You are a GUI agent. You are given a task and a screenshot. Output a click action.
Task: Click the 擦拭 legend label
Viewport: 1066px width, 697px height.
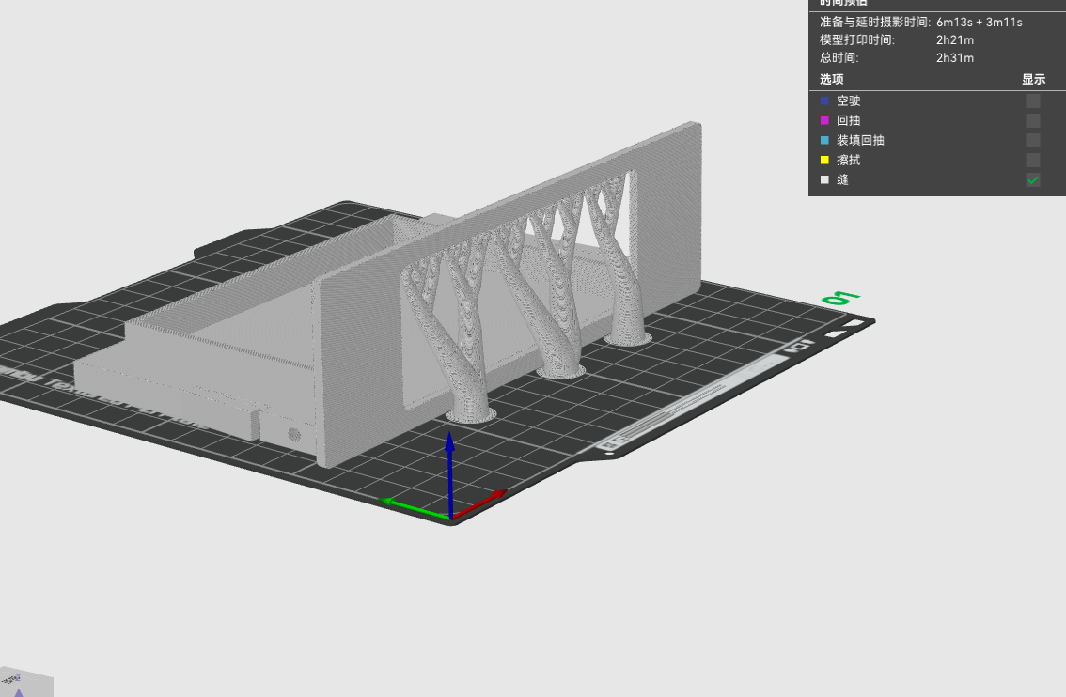click(x=849, y=161)
